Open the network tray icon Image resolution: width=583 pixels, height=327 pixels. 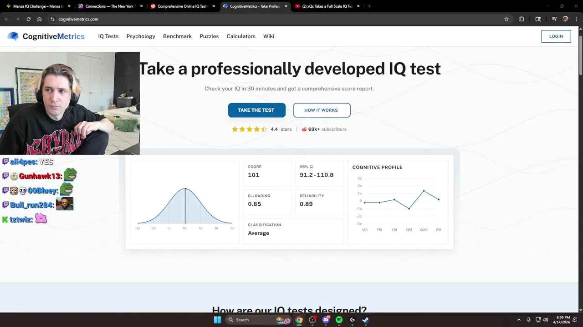pyautogui.click(x=538, y=320)
